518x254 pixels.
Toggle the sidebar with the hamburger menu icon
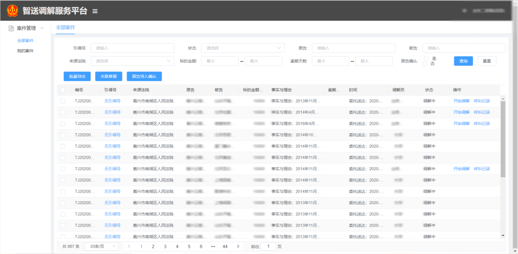tap(95, 11)
